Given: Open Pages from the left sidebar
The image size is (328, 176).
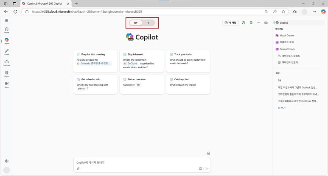Looking at the screenshot, I should pos(6,73).
